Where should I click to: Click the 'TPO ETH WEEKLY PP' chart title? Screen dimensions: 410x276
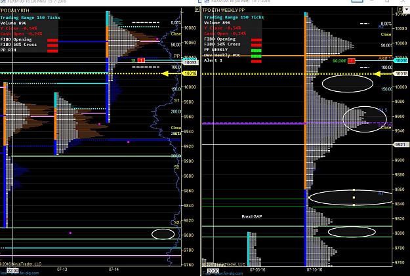click(224, 10)
